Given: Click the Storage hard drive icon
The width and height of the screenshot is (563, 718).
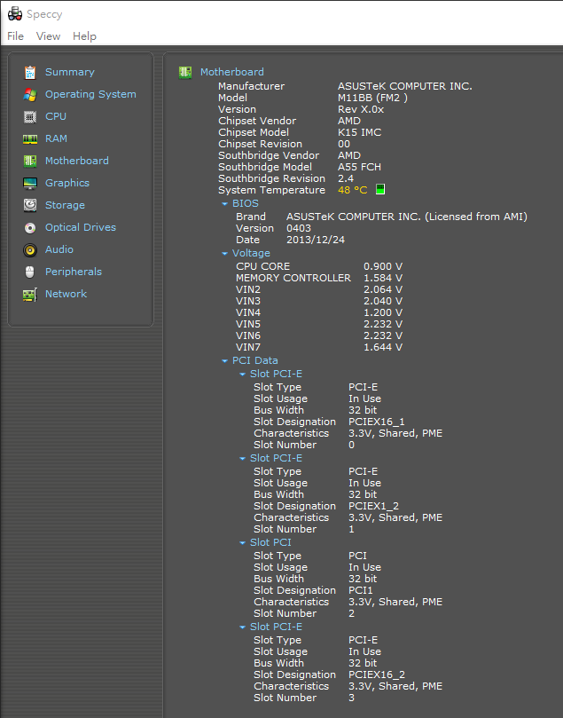Looking at the screenshot, I should (30, 205).
